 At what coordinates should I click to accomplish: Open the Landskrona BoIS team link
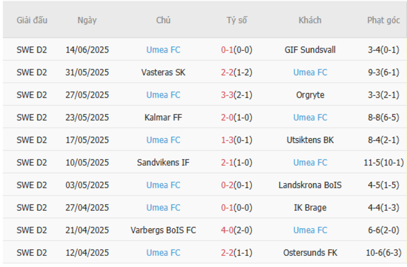click(x=310, y=184)
